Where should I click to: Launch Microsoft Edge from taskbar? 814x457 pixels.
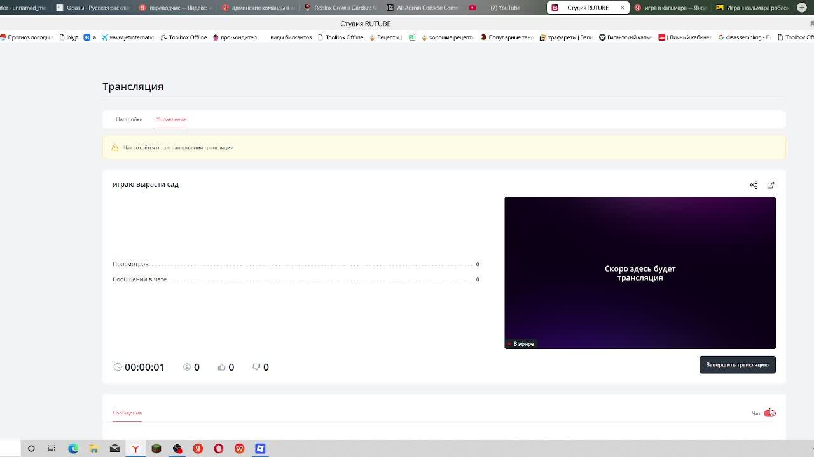click(73, 449)
